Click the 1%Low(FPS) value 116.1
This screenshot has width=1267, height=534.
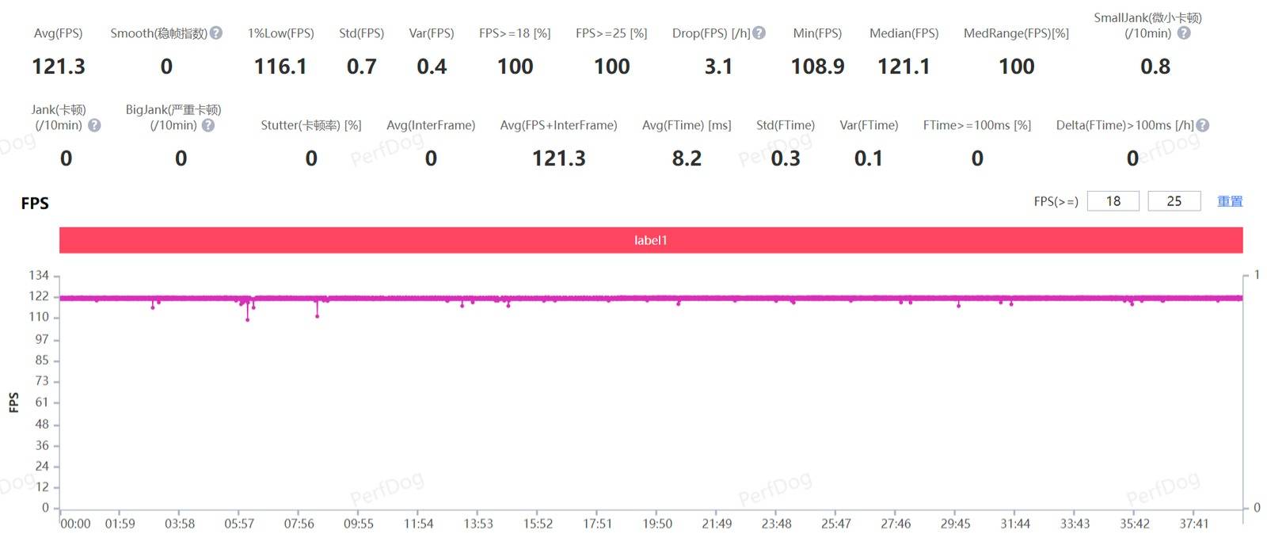coord(280,67)
